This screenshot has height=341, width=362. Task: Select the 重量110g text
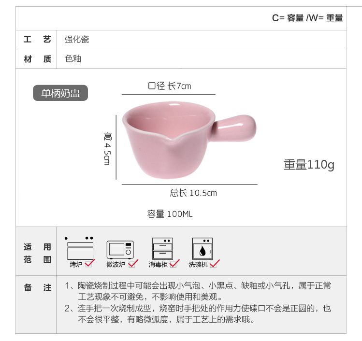(x=309, y=165)
